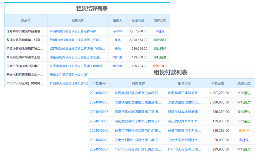Open the rental contract 湖南洞庭湖水库引水...
This screenshot has width=260, height=156.
tap(185, 121)
